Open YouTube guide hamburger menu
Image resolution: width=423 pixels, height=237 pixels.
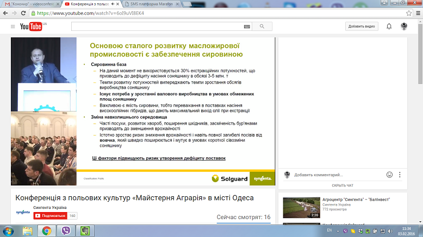click(13, 27)
